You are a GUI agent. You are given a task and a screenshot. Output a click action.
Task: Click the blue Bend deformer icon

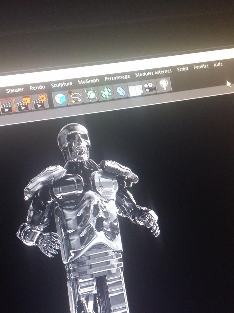coord(121,90)
